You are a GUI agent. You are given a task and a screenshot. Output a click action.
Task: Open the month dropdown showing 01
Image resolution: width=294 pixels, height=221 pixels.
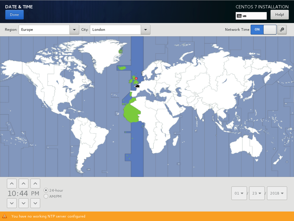point(239,193)
